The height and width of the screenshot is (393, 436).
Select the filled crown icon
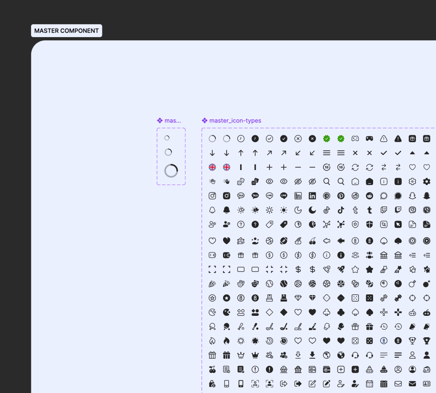coord(255,355)
